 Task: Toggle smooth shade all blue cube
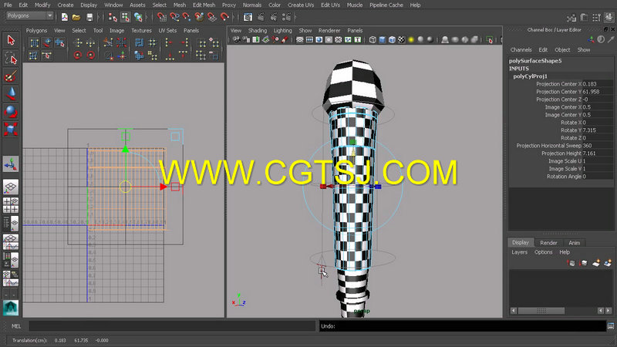(382, 40)
